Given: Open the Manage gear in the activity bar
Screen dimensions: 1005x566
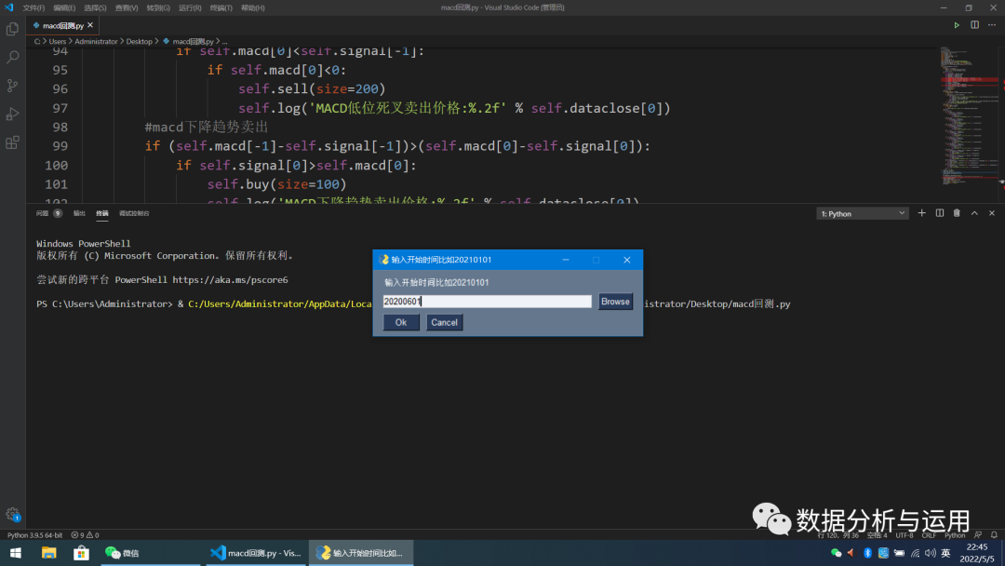Looking at the screenshot, I should [12, 514].
